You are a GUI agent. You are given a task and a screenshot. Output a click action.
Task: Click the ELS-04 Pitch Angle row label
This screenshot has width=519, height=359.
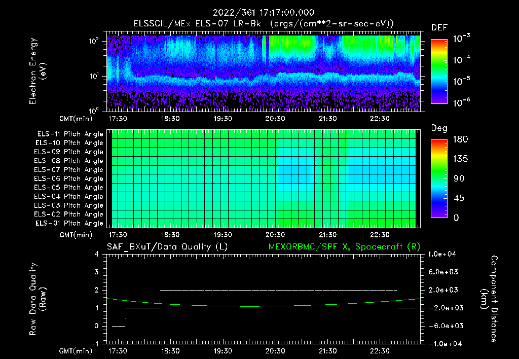pyautogui.click(x=68, y=196)
